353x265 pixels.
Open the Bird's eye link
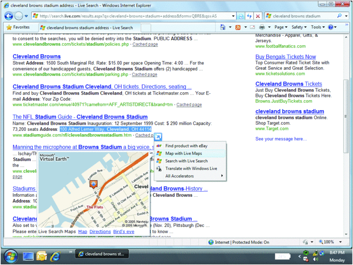(x=124, y=232)
